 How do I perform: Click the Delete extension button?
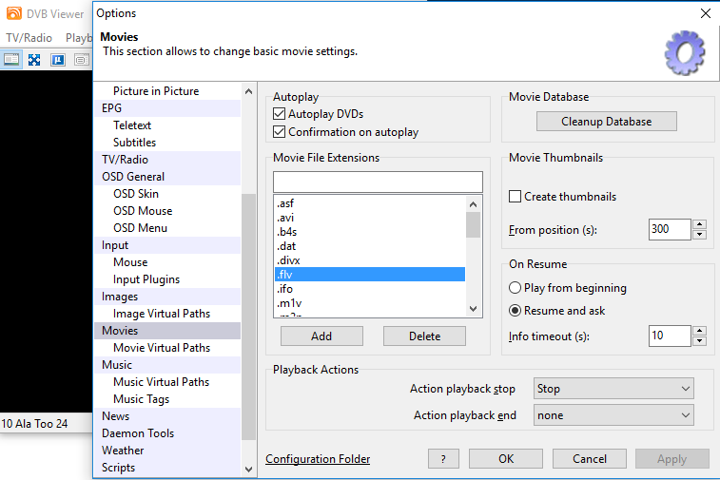[424, 336]
